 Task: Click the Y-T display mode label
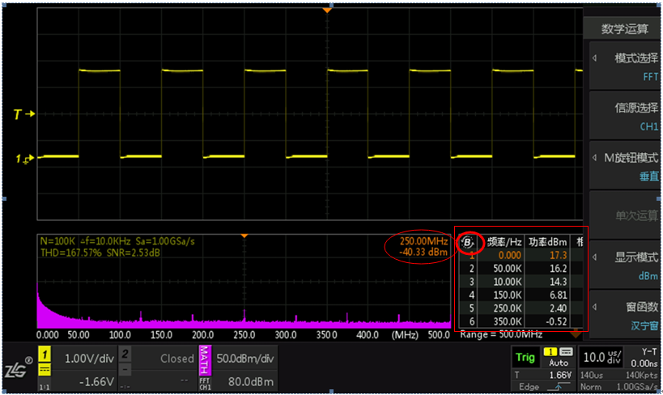point(649,352)
